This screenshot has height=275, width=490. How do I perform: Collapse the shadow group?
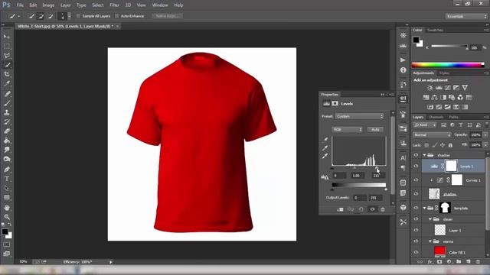[x=424, y=155]
